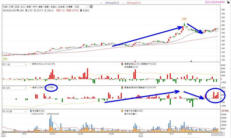Open the 外資 sub-chart selector dropdown
Screen dimensions: 231x138
[x=16, y=64]
